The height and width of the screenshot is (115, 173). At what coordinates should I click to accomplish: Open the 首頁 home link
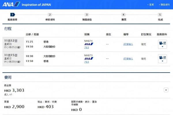151,5
